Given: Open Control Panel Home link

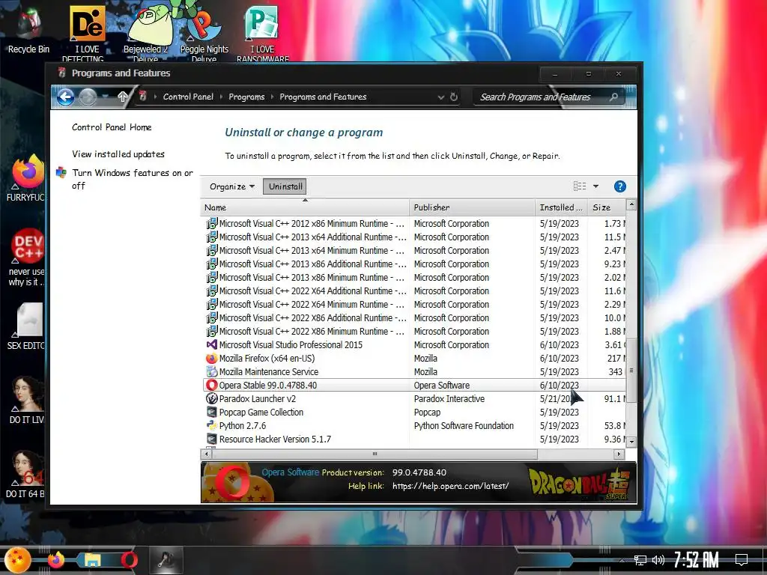Looking at the screenshot, I should (112, 127).
